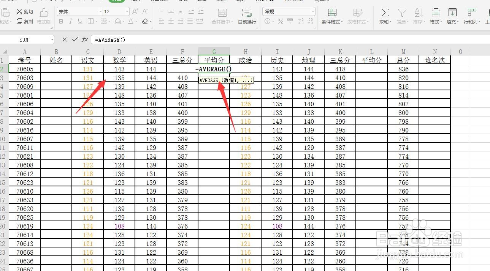Apply the thousands separator format icon
Screen dimensions: 490x271
click(x=290, y=22)
